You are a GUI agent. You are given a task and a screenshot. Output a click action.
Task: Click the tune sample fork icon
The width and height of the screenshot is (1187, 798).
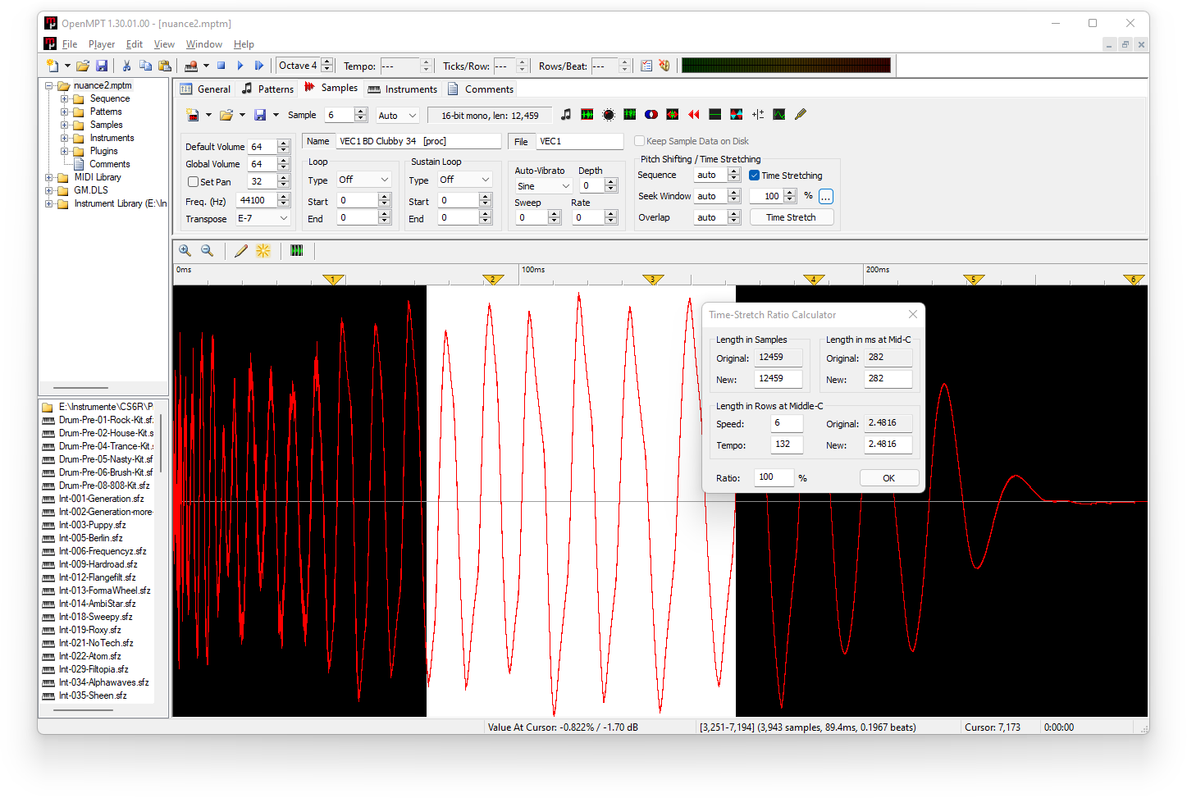[801, 115]
